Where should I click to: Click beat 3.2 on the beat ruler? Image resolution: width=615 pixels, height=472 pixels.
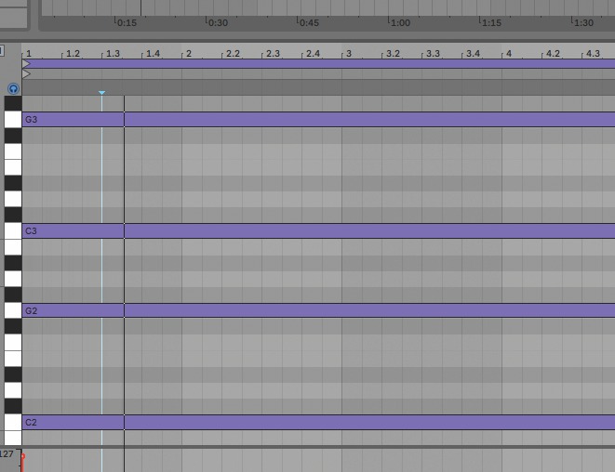click(x=393, y=54)
